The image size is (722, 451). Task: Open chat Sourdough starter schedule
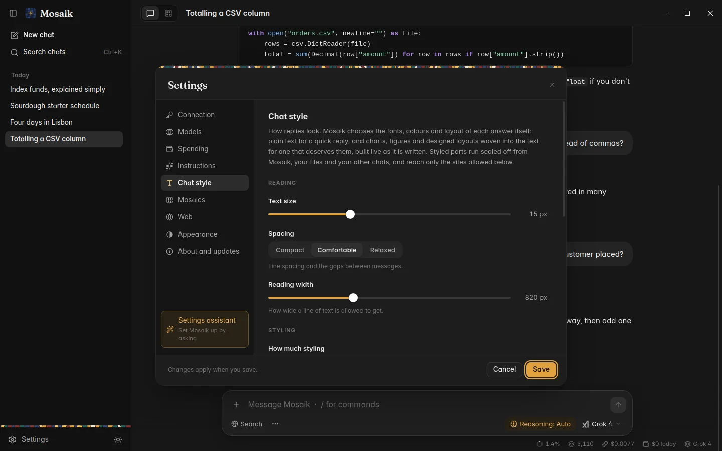pos(64,106)
